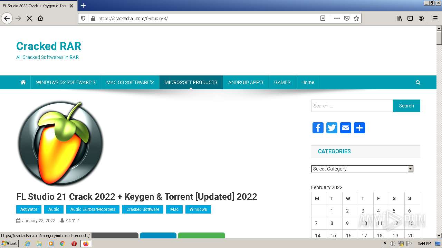Open file explorer from taskbar
Viewport: 442px width, 248px height.
coord(39,244)
